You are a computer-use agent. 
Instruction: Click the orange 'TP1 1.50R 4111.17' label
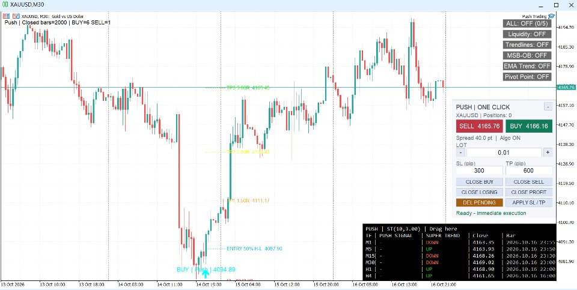point(249,201)
